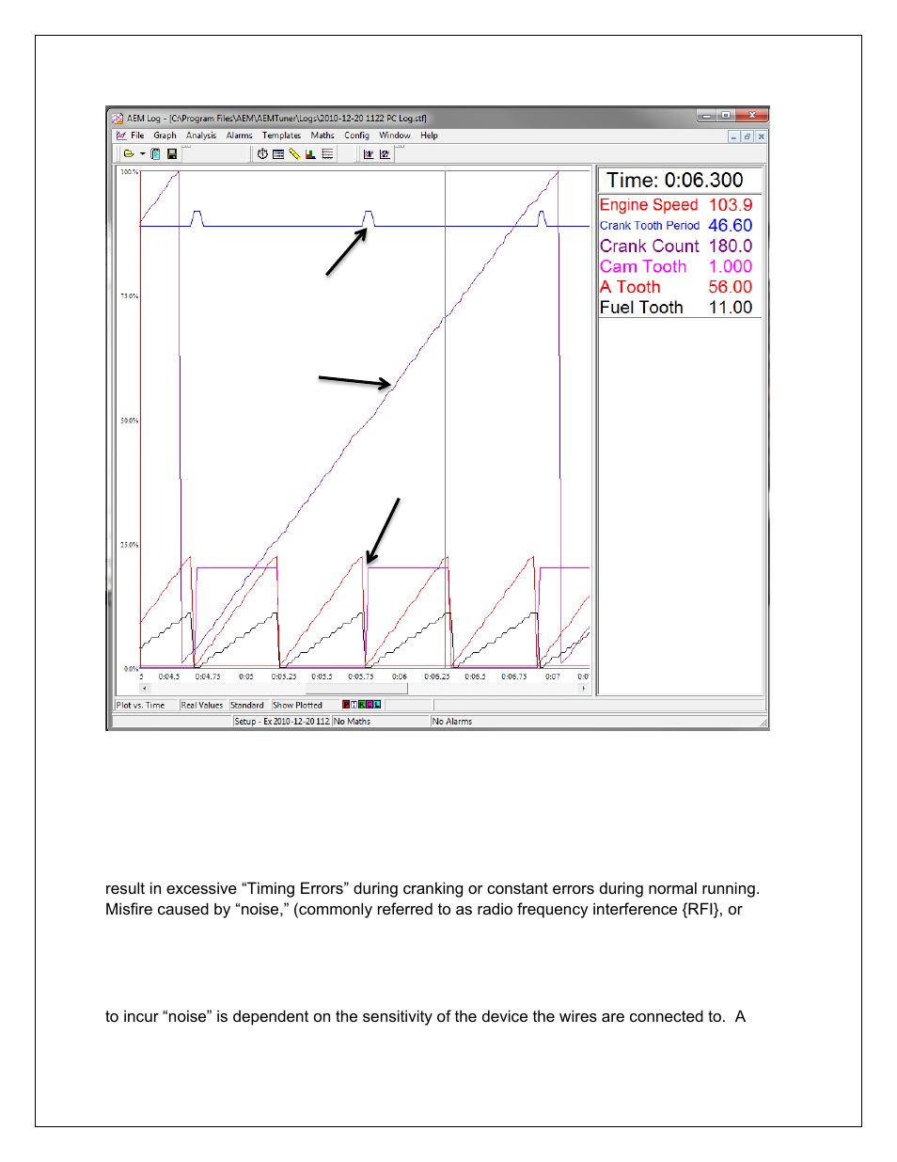Click the red P channel swatch
897x1162 pixels.
(x=346, y=705)
